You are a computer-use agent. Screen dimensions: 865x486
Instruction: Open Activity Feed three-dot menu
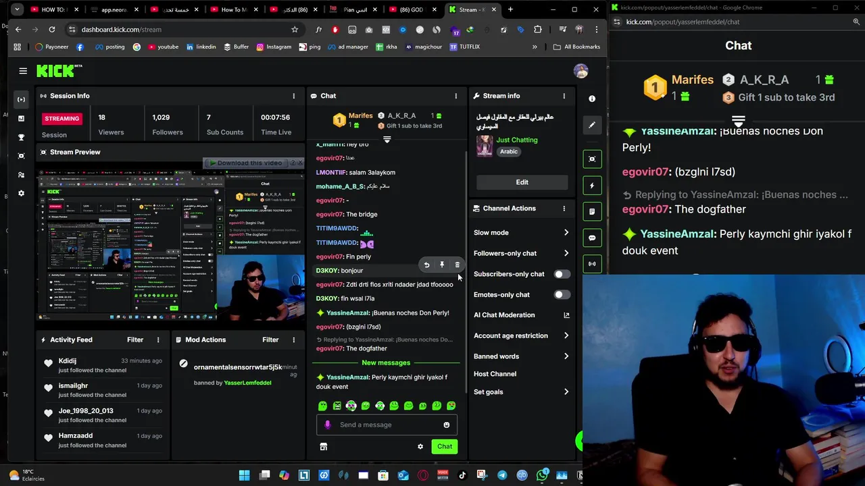[158, 340]
